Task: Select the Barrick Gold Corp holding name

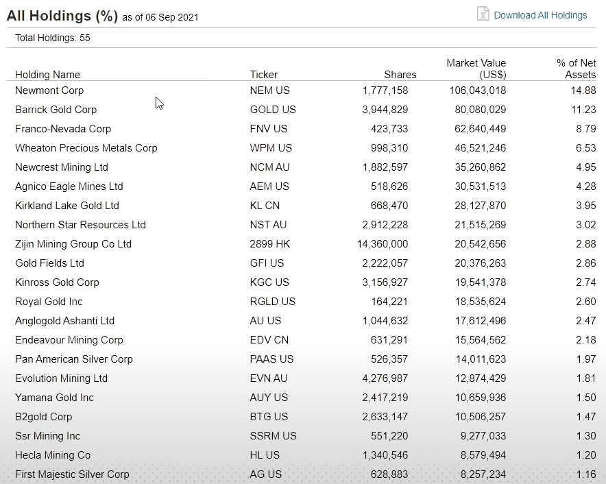Action: (x=56, y=110)
